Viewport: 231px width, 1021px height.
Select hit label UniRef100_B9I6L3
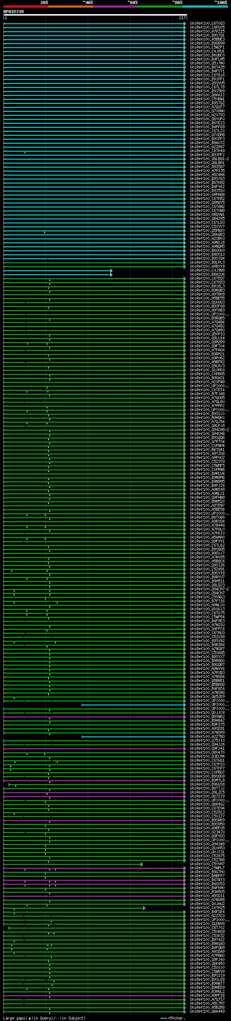[207, 286]
